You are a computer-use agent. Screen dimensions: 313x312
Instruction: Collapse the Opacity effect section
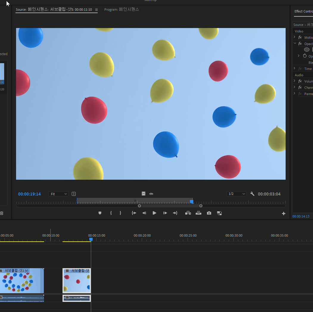pyautogui.click(x=295, y=44)
